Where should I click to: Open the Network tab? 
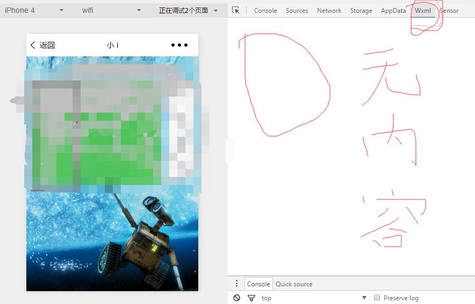(329, 11)
